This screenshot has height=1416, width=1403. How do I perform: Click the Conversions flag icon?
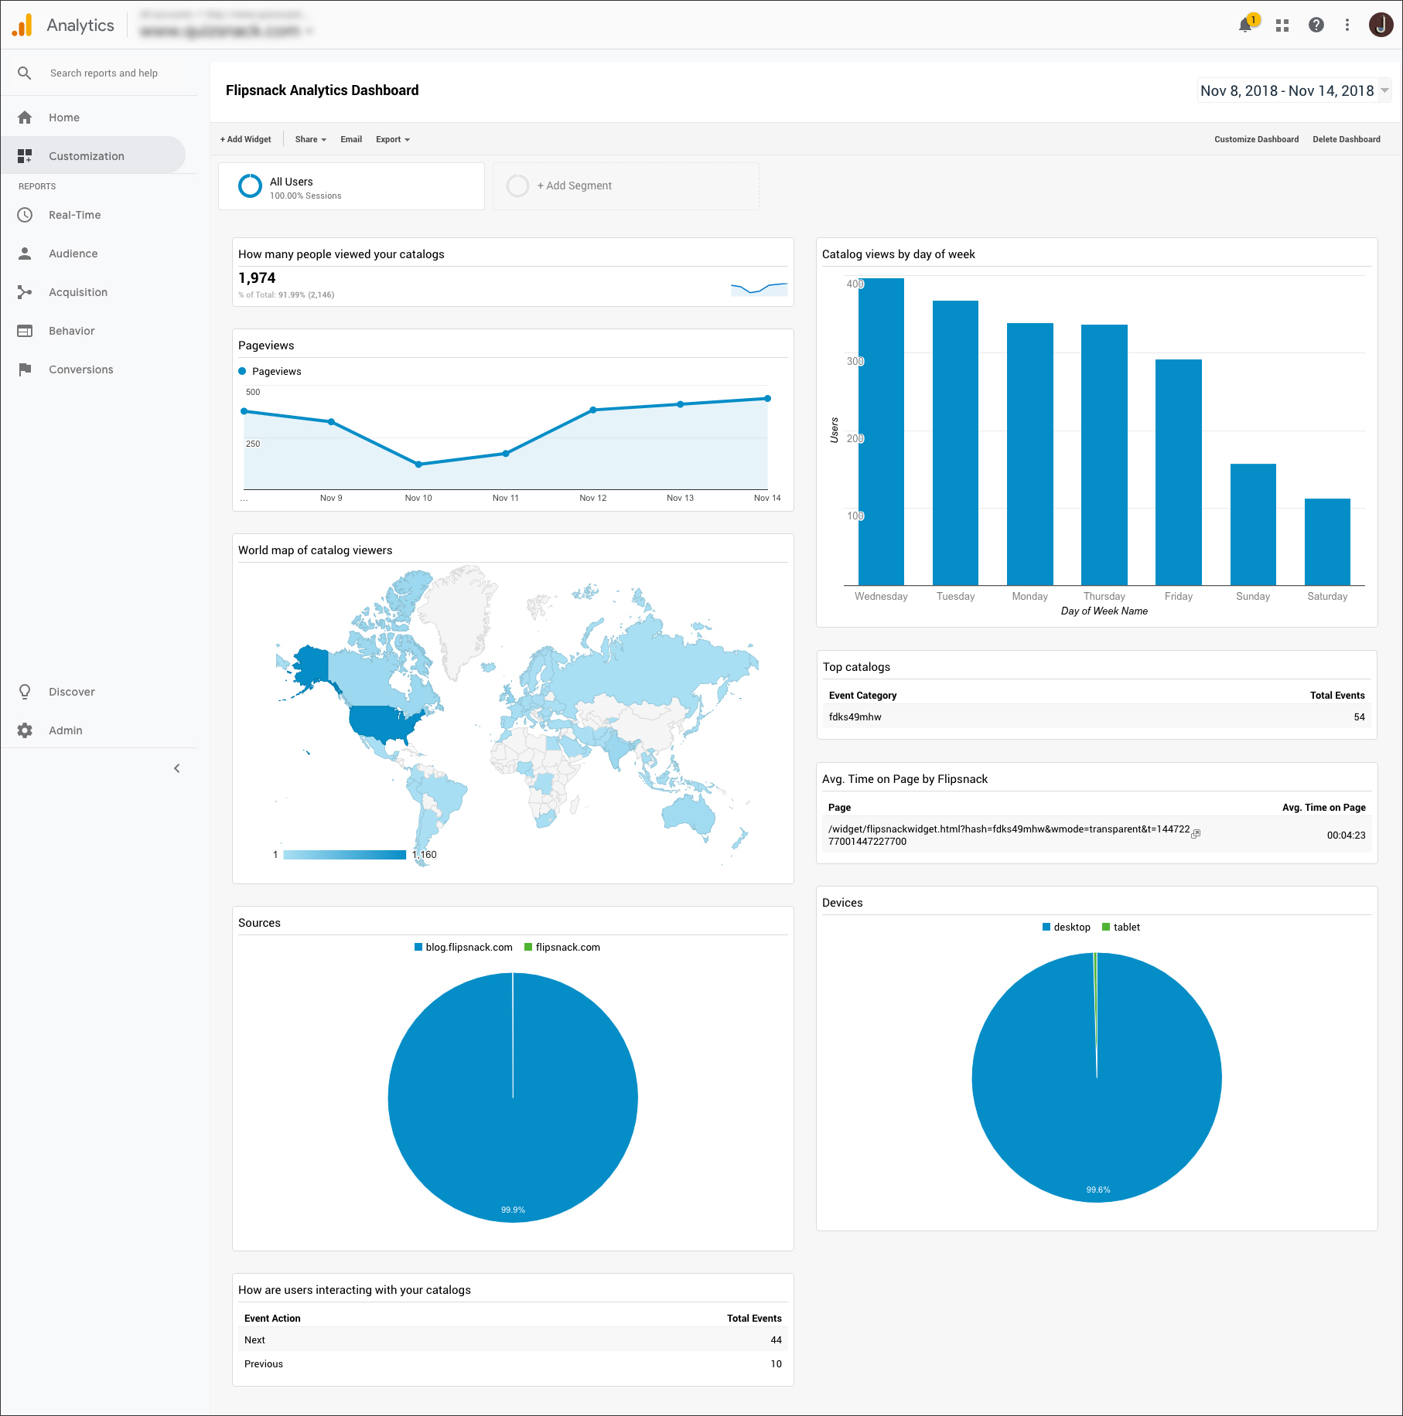click(25, 369)
